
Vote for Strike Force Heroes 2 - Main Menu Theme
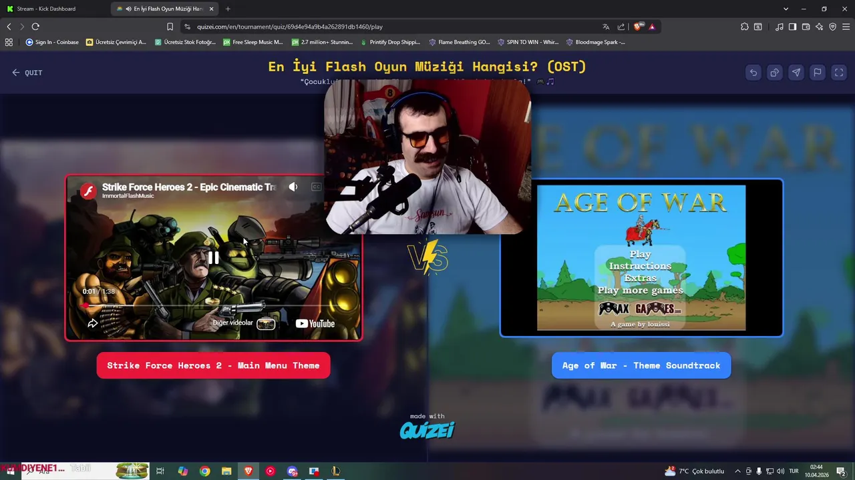pos(213,365)
